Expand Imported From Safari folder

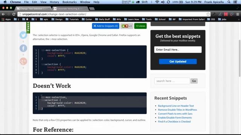click(192, 19)
